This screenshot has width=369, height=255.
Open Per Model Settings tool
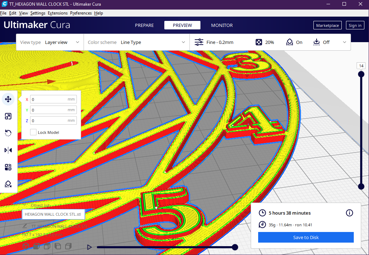[x=8, y=167]
